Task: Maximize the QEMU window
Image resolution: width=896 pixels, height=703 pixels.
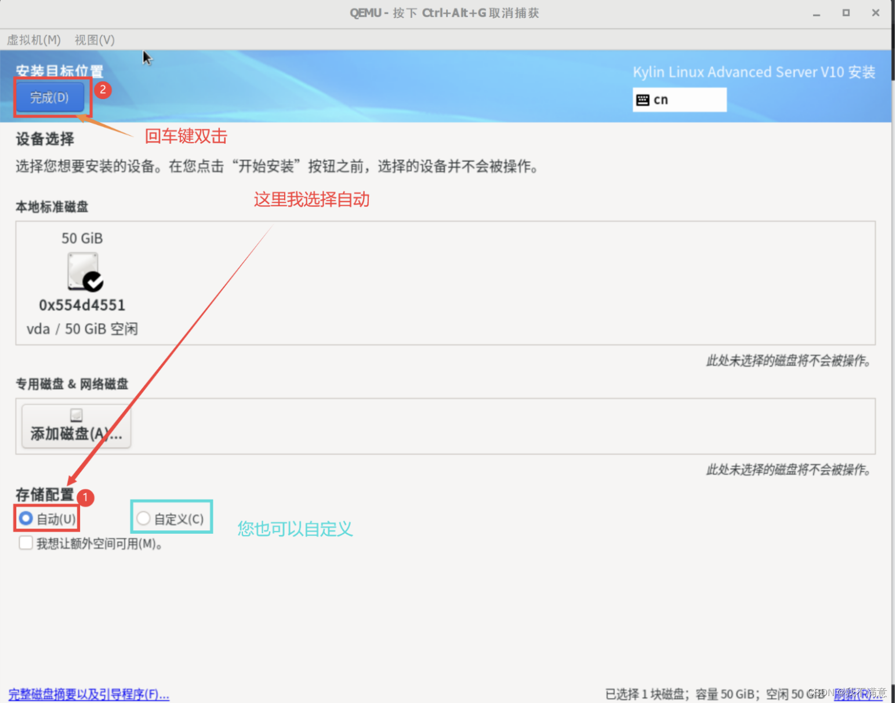Action: [x=846, y=13]
